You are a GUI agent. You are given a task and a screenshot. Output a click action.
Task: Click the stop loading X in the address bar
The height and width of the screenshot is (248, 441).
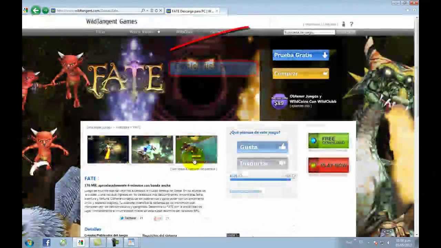coord(161,11)
